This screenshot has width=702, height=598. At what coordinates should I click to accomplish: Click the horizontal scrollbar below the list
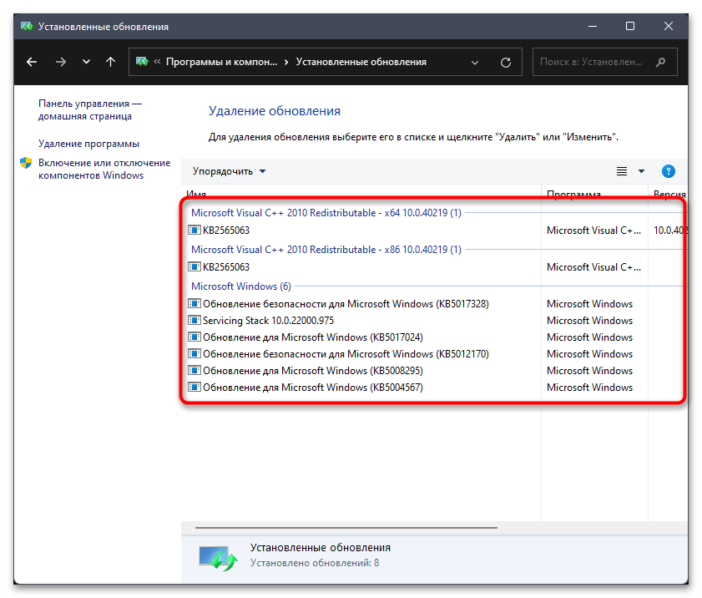pyautogui.click(x=346, y=528)
